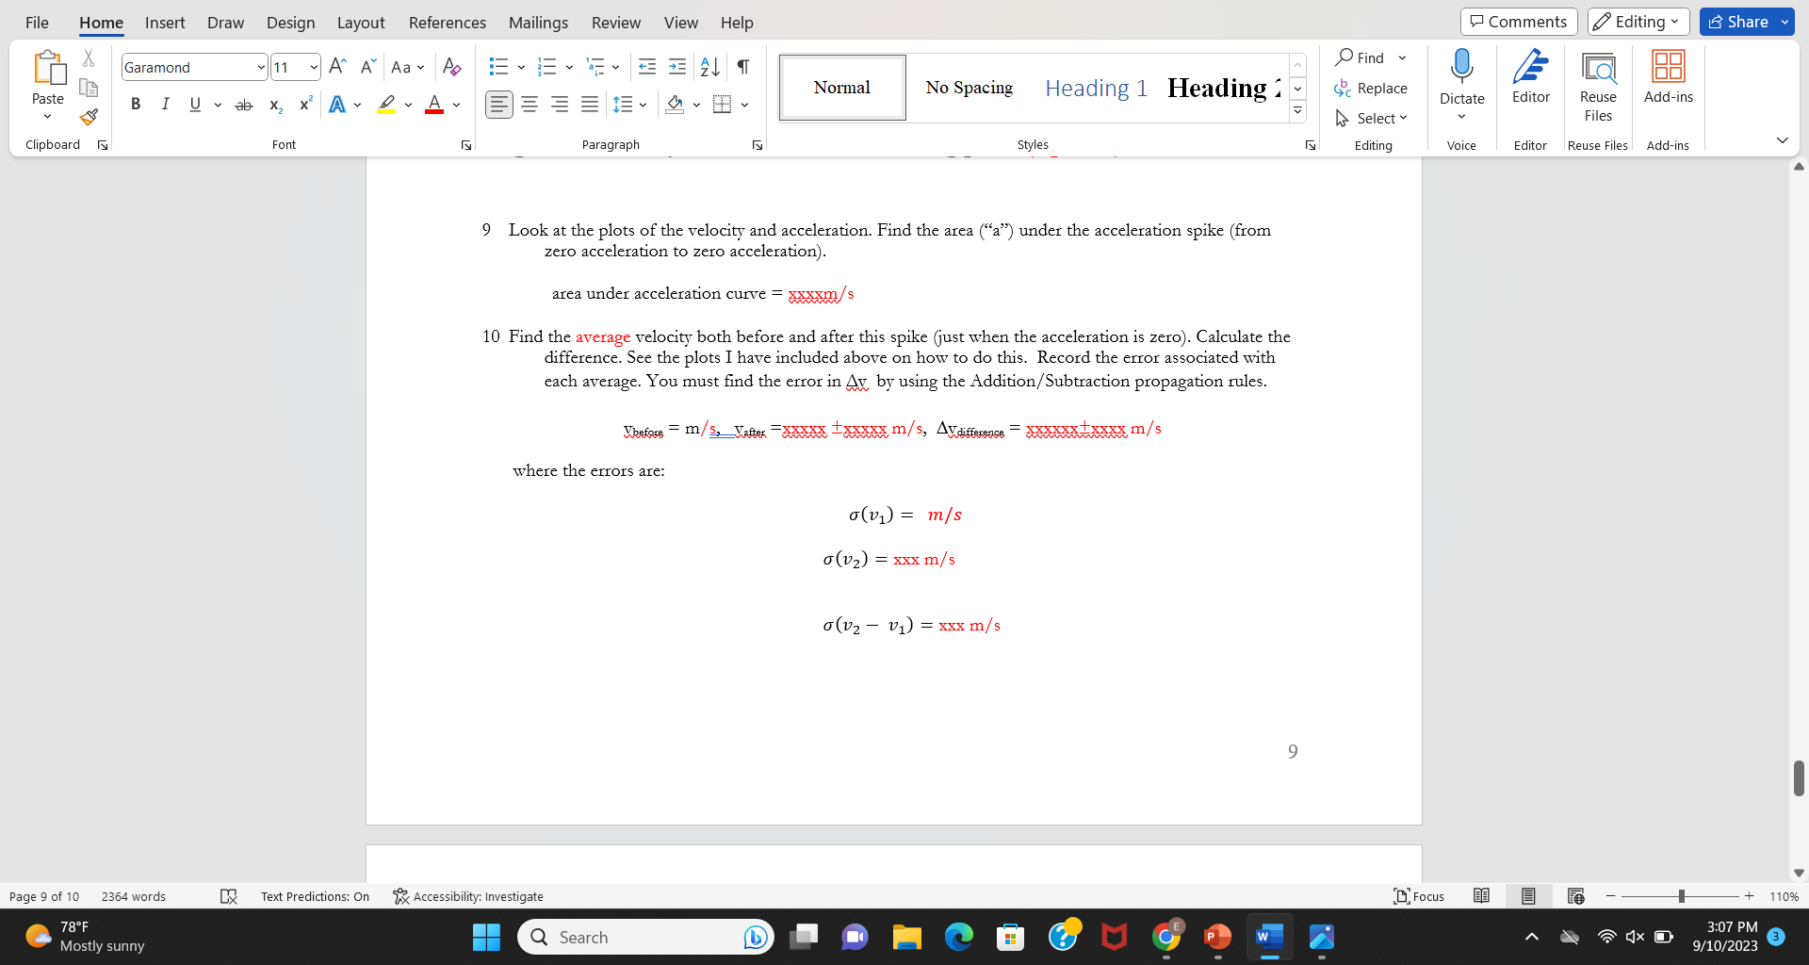Screen dimensions: 1809x965
Task: Click the vertical scrollbar thumb
Action: [x=1799, y=778]
